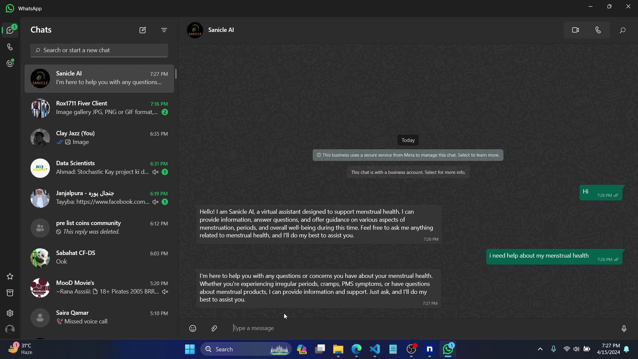This screenshot has height=359, width=638.
Task: Click the business account info notice
Action: coord(408,173)
